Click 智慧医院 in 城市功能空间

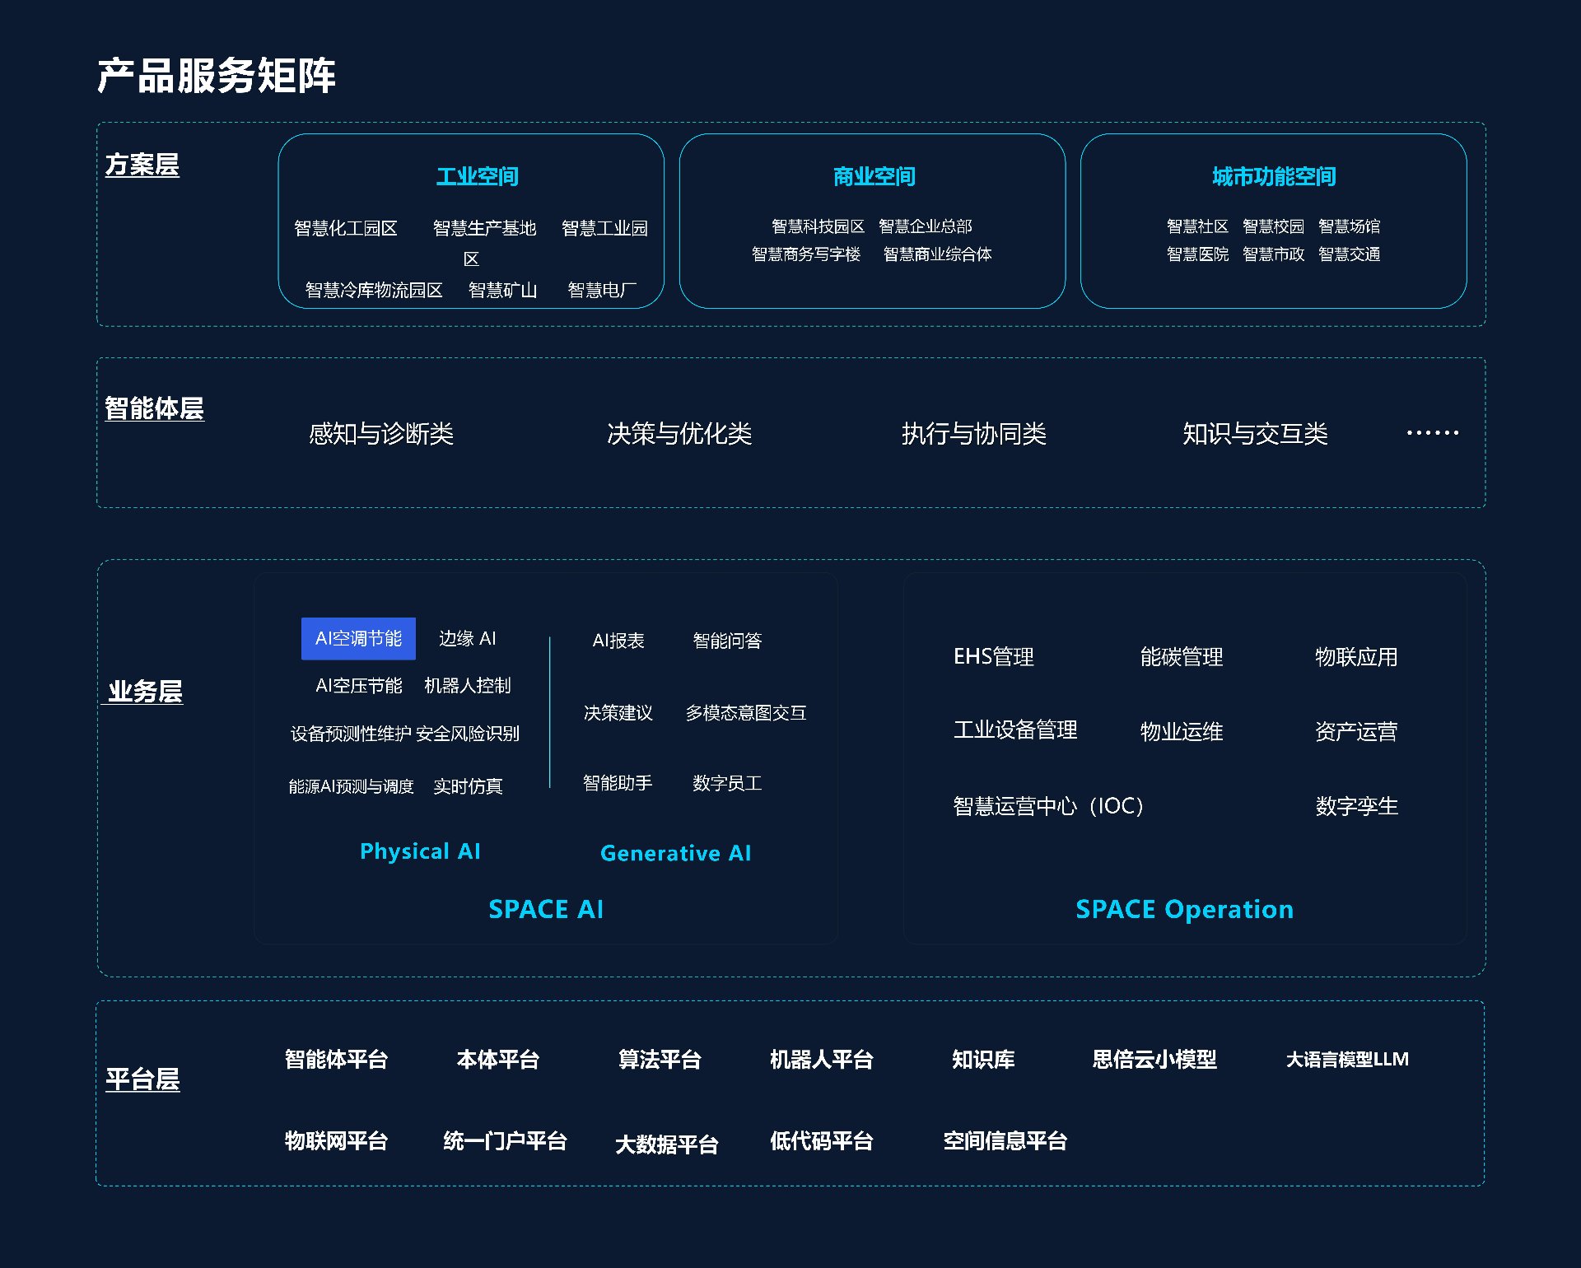[1197, 254]
